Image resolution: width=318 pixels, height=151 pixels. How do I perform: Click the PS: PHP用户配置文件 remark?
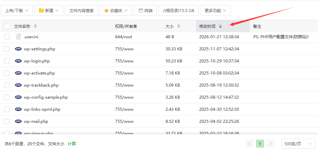click(x=281, y=37)
